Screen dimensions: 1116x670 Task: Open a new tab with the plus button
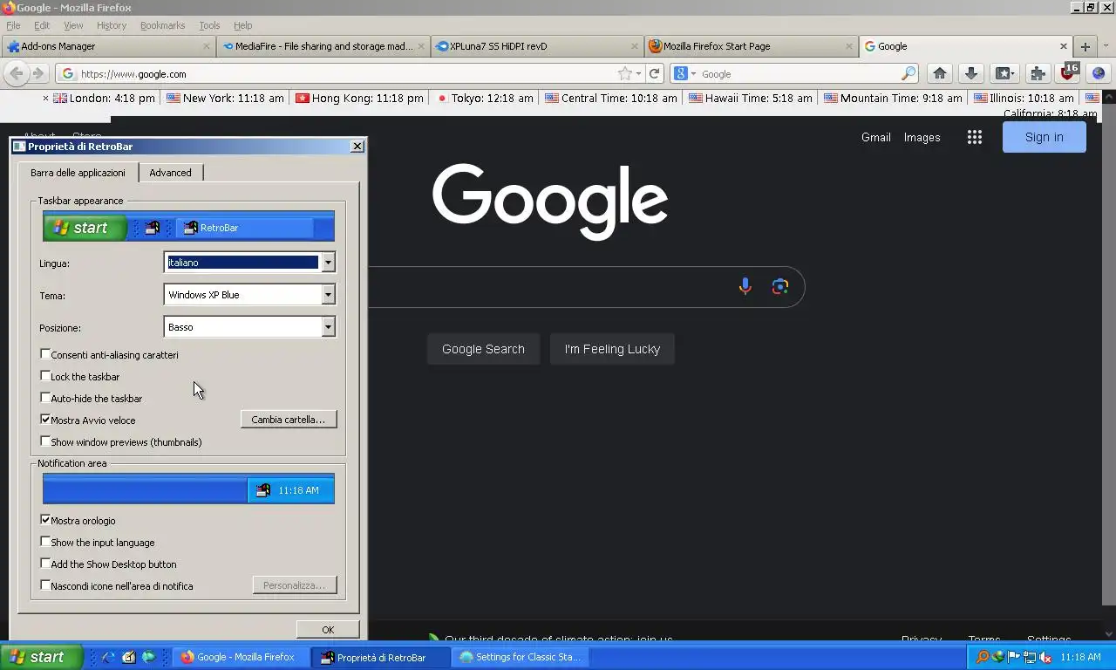pyautogui.click(x=1085, y=46)
